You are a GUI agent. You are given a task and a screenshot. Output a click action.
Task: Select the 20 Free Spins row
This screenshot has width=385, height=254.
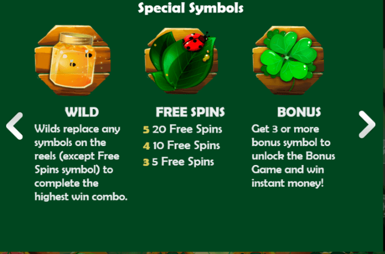pyautogui.click(x=182, y=130)
